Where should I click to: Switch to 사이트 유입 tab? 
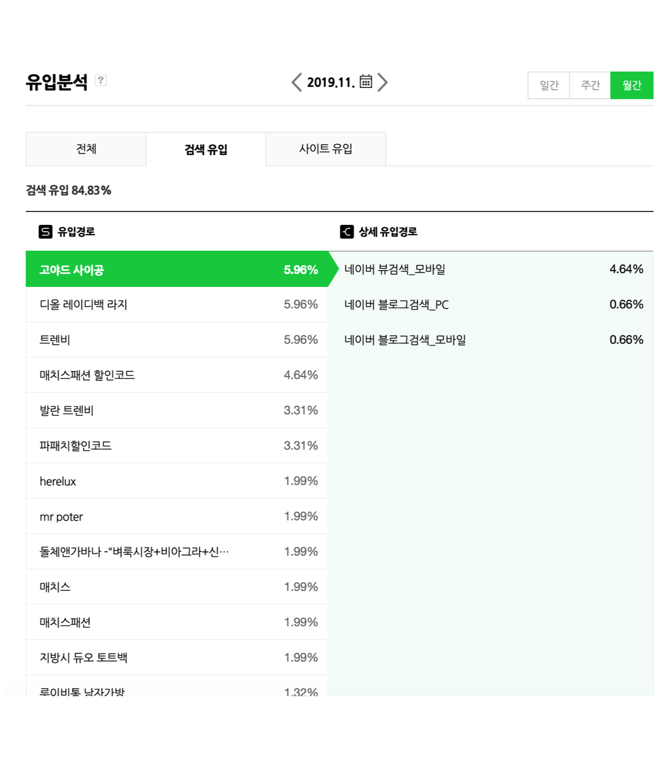325,149
